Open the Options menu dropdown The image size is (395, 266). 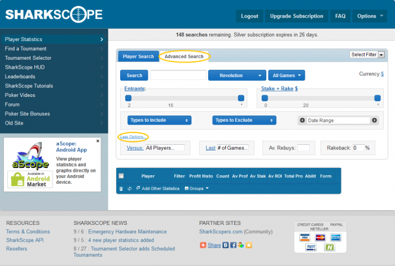[x=370, y=16]
